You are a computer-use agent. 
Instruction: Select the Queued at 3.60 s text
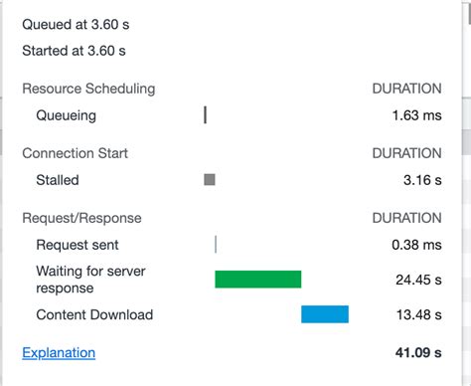(x=76, y=25)
